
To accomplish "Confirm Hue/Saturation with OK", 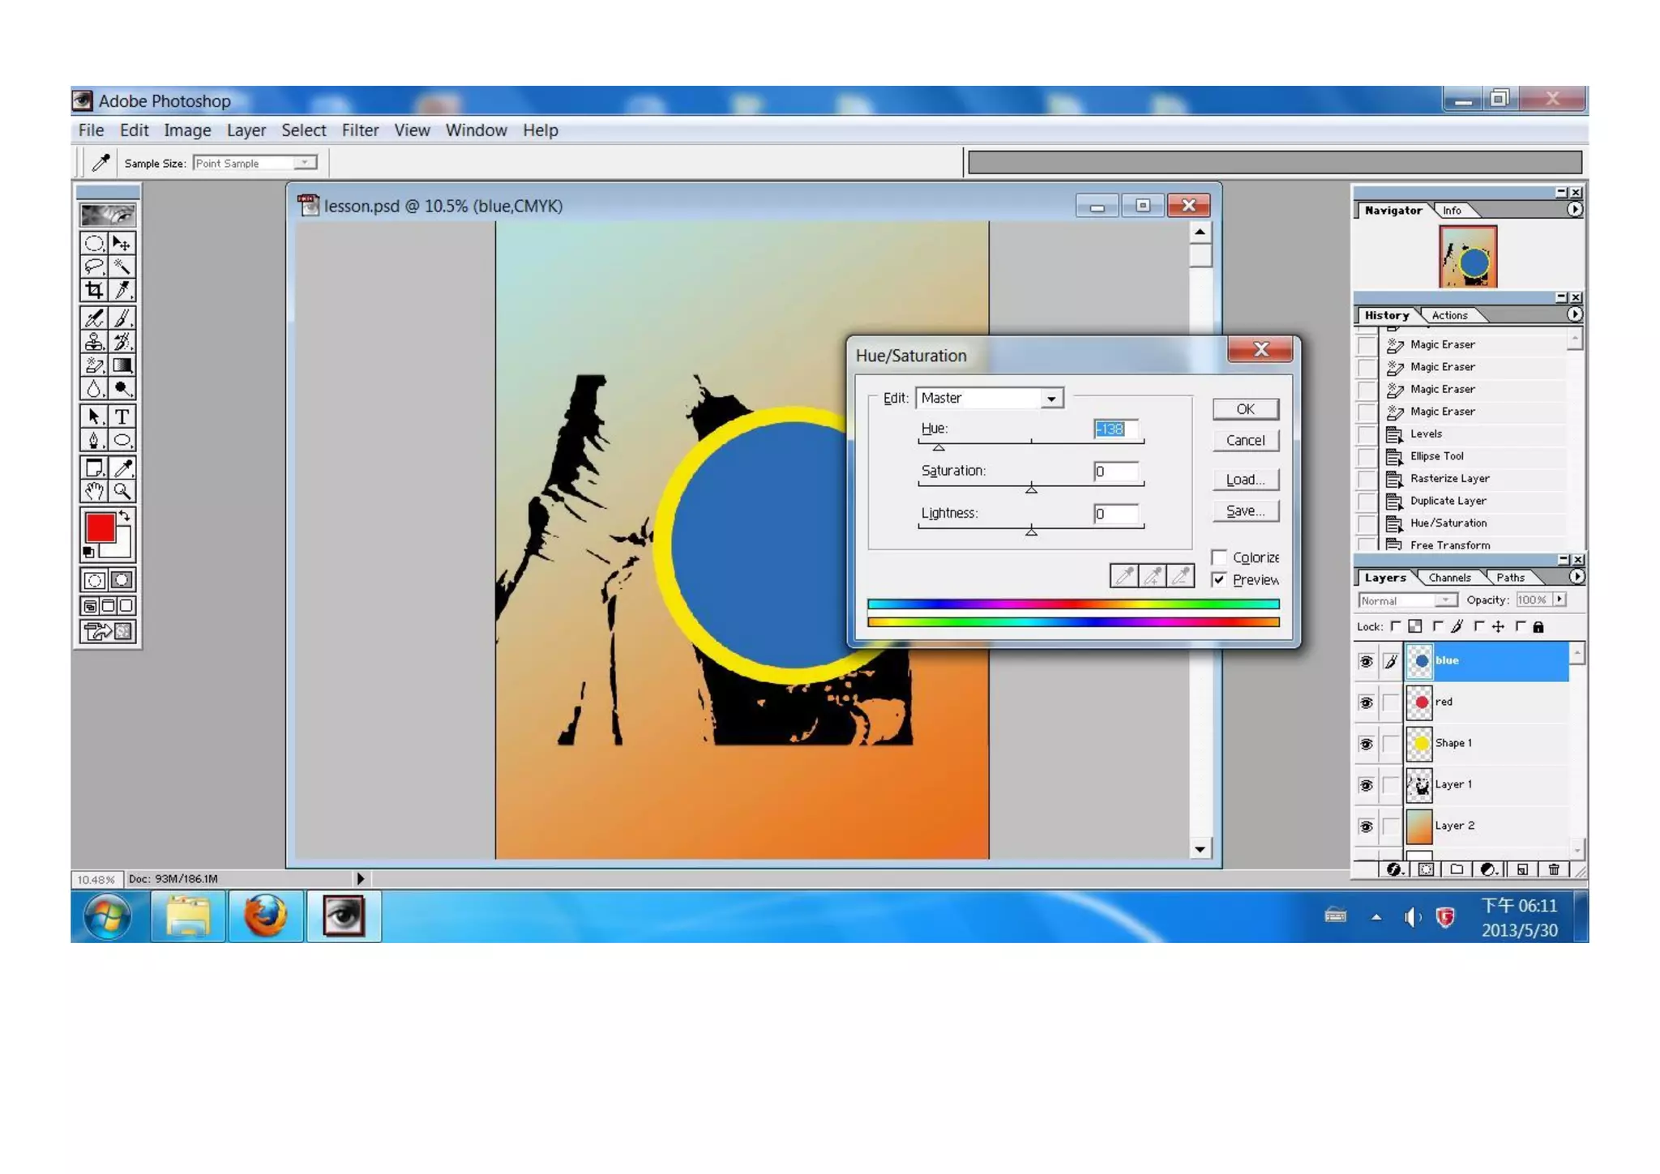I will tap(1245, 409).
